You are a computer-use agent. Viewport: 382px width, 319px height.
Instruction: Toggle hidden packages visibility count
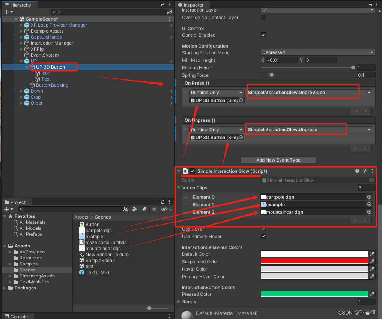(x=167, y=209)
